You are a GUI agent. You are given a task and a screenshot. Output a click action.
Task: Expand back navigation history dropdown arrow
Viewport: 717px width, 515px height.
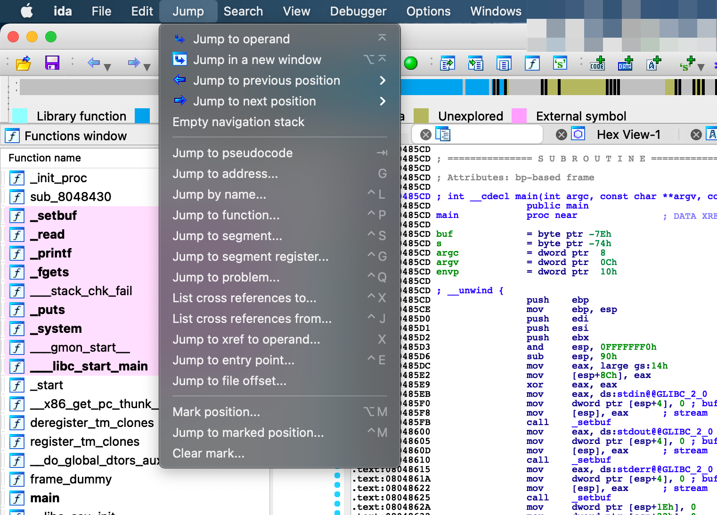point(107,67)
